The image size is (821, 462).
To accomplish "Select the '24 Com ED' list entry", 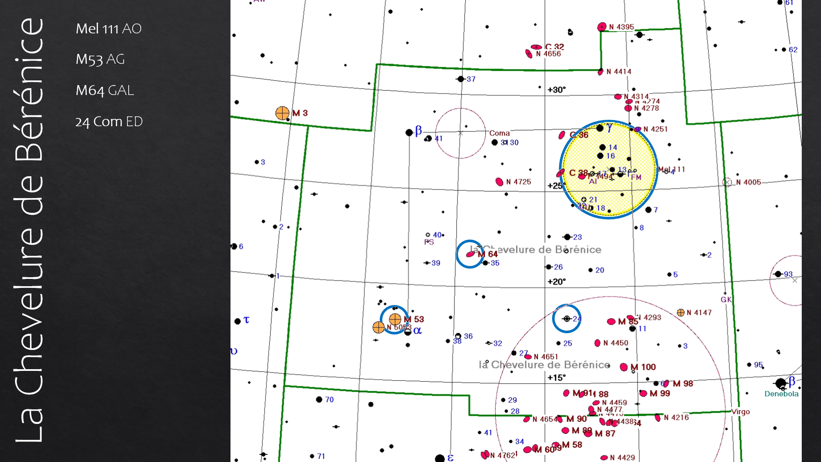I will pyautogui.click(x=109, y=122).
